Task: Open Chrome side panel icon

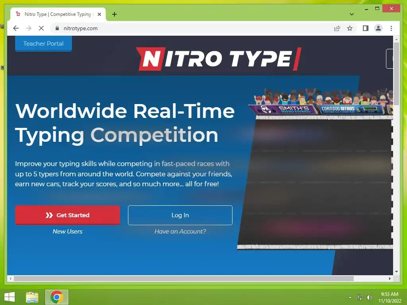Action: tap(366, 28)
